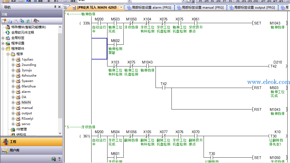Close the MAIN 429步 program tab
Image resolution: width=290 pixels, height=163 pixels.
coord(121,7)
